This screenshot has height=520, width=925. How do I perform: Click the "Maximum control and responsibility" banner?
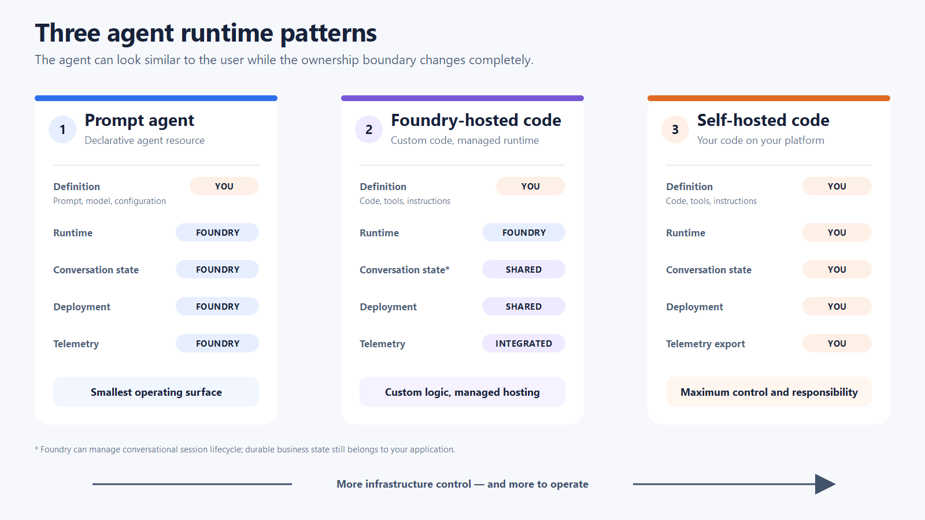tap(769, 392)
